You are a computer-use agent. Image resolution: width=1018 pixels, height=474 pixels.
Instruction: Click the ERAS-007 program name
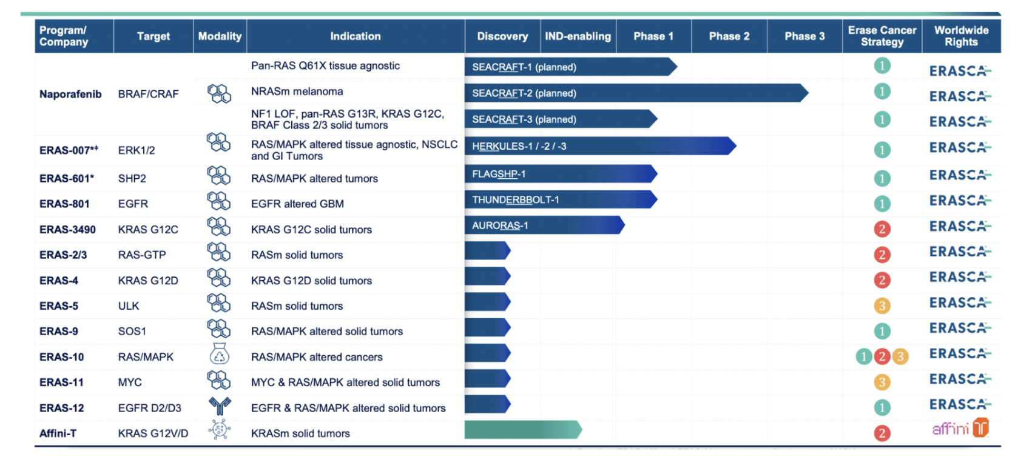pos(69,150)
